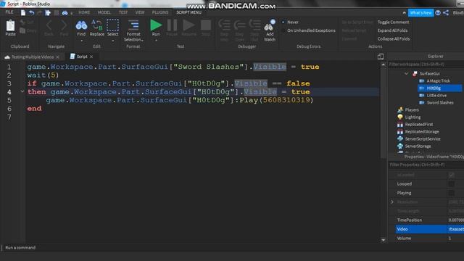Viewport: 464px width, 261px height.
Task: Open the FILE menu
Action: point(9,12)
